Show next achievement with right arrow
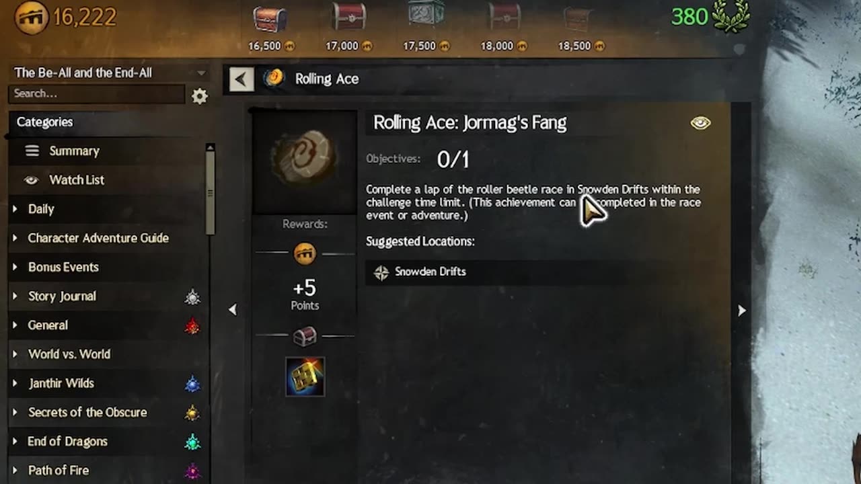The width and height of the screenshot is (861, 484). [742, 310]
